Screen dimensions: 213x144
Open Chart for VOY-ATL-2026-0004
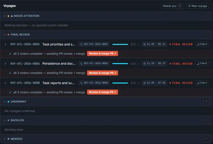(x=202, y=63)
